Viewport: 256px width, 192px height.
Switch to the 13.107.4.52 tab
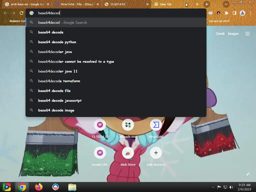pos(126,4)
